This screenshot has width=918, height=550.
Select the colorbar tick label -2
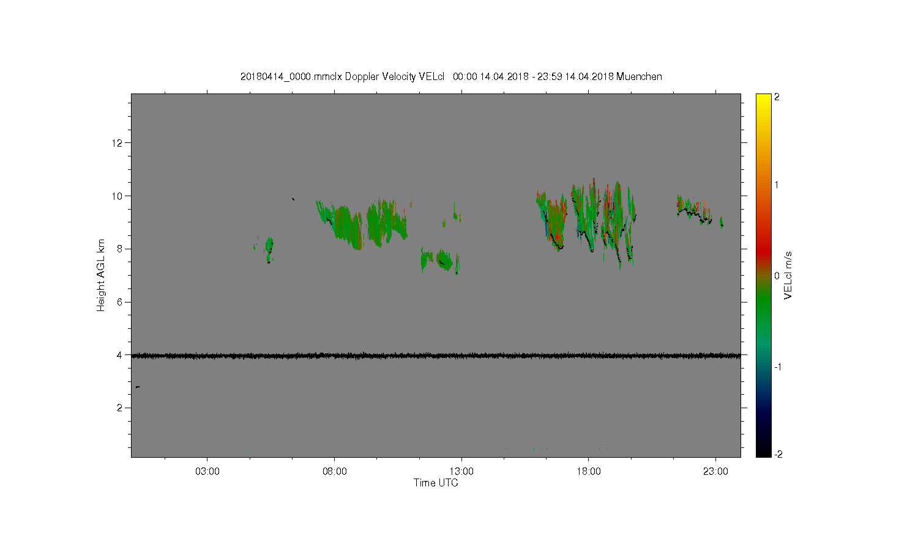[x=778, y=454]
